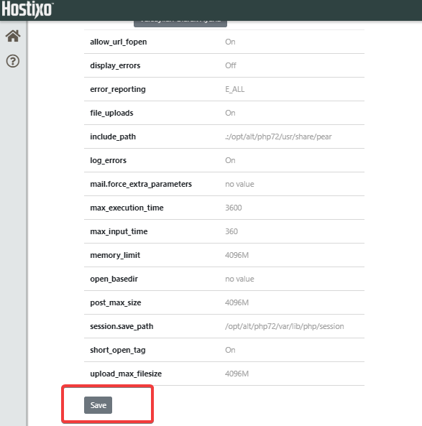
Task: Open upload_max_filesize 4096M dropdown
Action: click(x=237, y=374)
